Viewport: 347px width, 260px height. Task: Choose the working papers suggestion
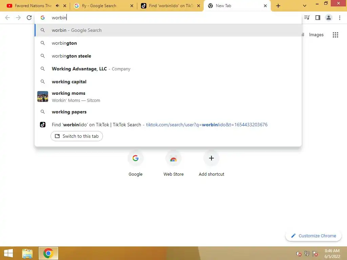pyautogui.click(x=168, y=112)
